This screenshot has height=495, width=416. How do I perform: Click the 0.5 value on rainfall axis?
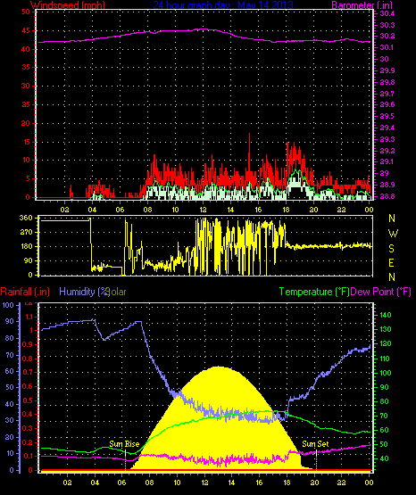[28, 400]
